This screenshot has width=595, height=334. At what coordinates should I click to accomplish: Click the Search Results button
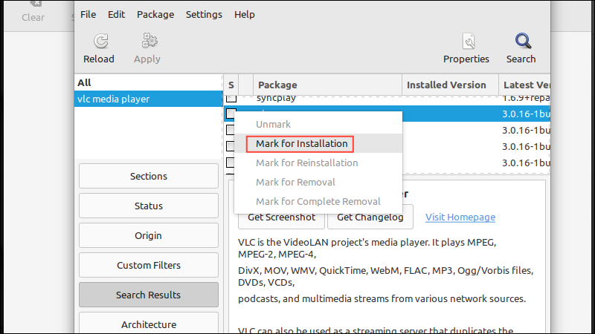(149, 295)
